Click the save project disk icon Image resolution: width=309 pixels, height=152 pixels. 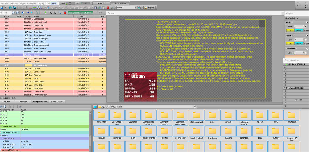click(x=10, y=8)
